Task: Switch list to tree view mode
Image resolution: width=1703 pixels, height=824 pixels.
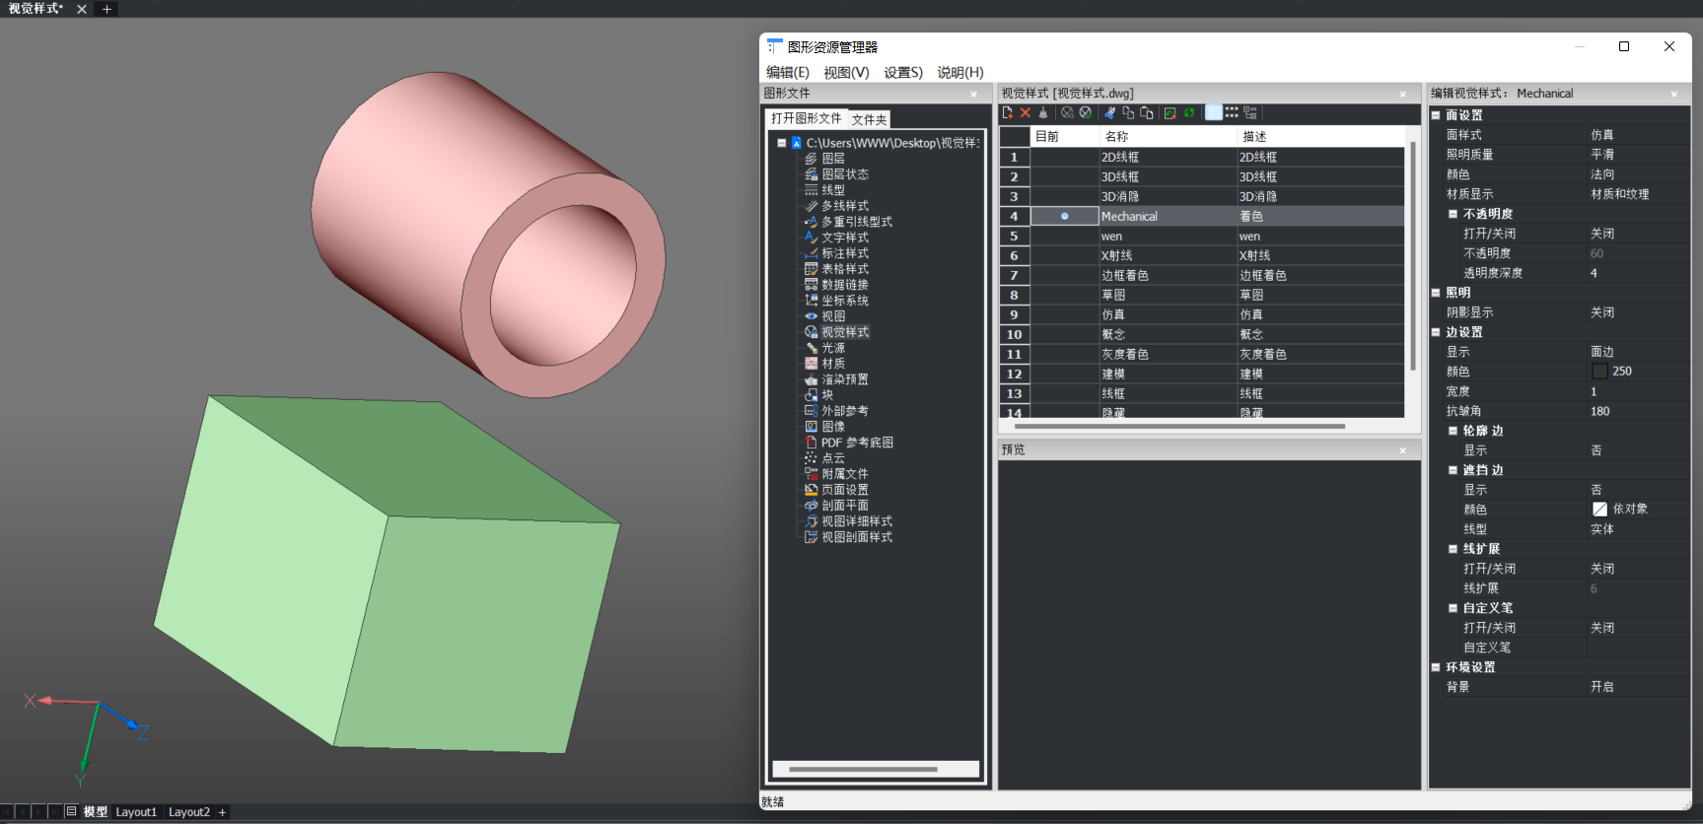Action: tap(1250, 113)
